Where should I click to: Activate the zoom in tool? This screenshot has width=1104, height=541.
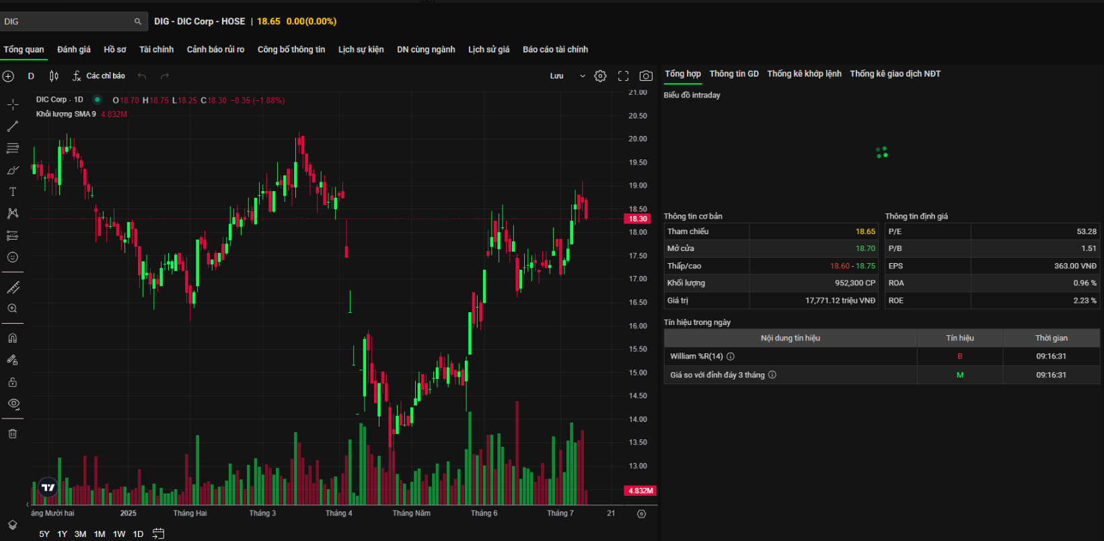click(13, 308)
